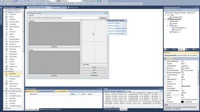
Task: Click Сохранить under the Каналы list
Action: 54,47
